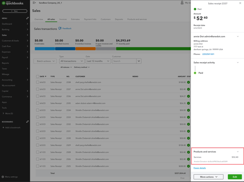The width and height of the screenshot is (244, 182).
Task: Click the green Paid check icon in the receipt panel
Action: tap(195, 9)
